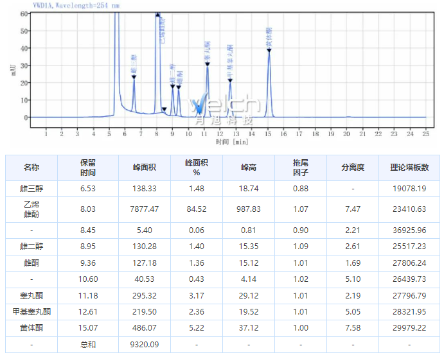Click the 黄体酮 row name cell
The image size is (444, 355).
[x=31, y=327]
